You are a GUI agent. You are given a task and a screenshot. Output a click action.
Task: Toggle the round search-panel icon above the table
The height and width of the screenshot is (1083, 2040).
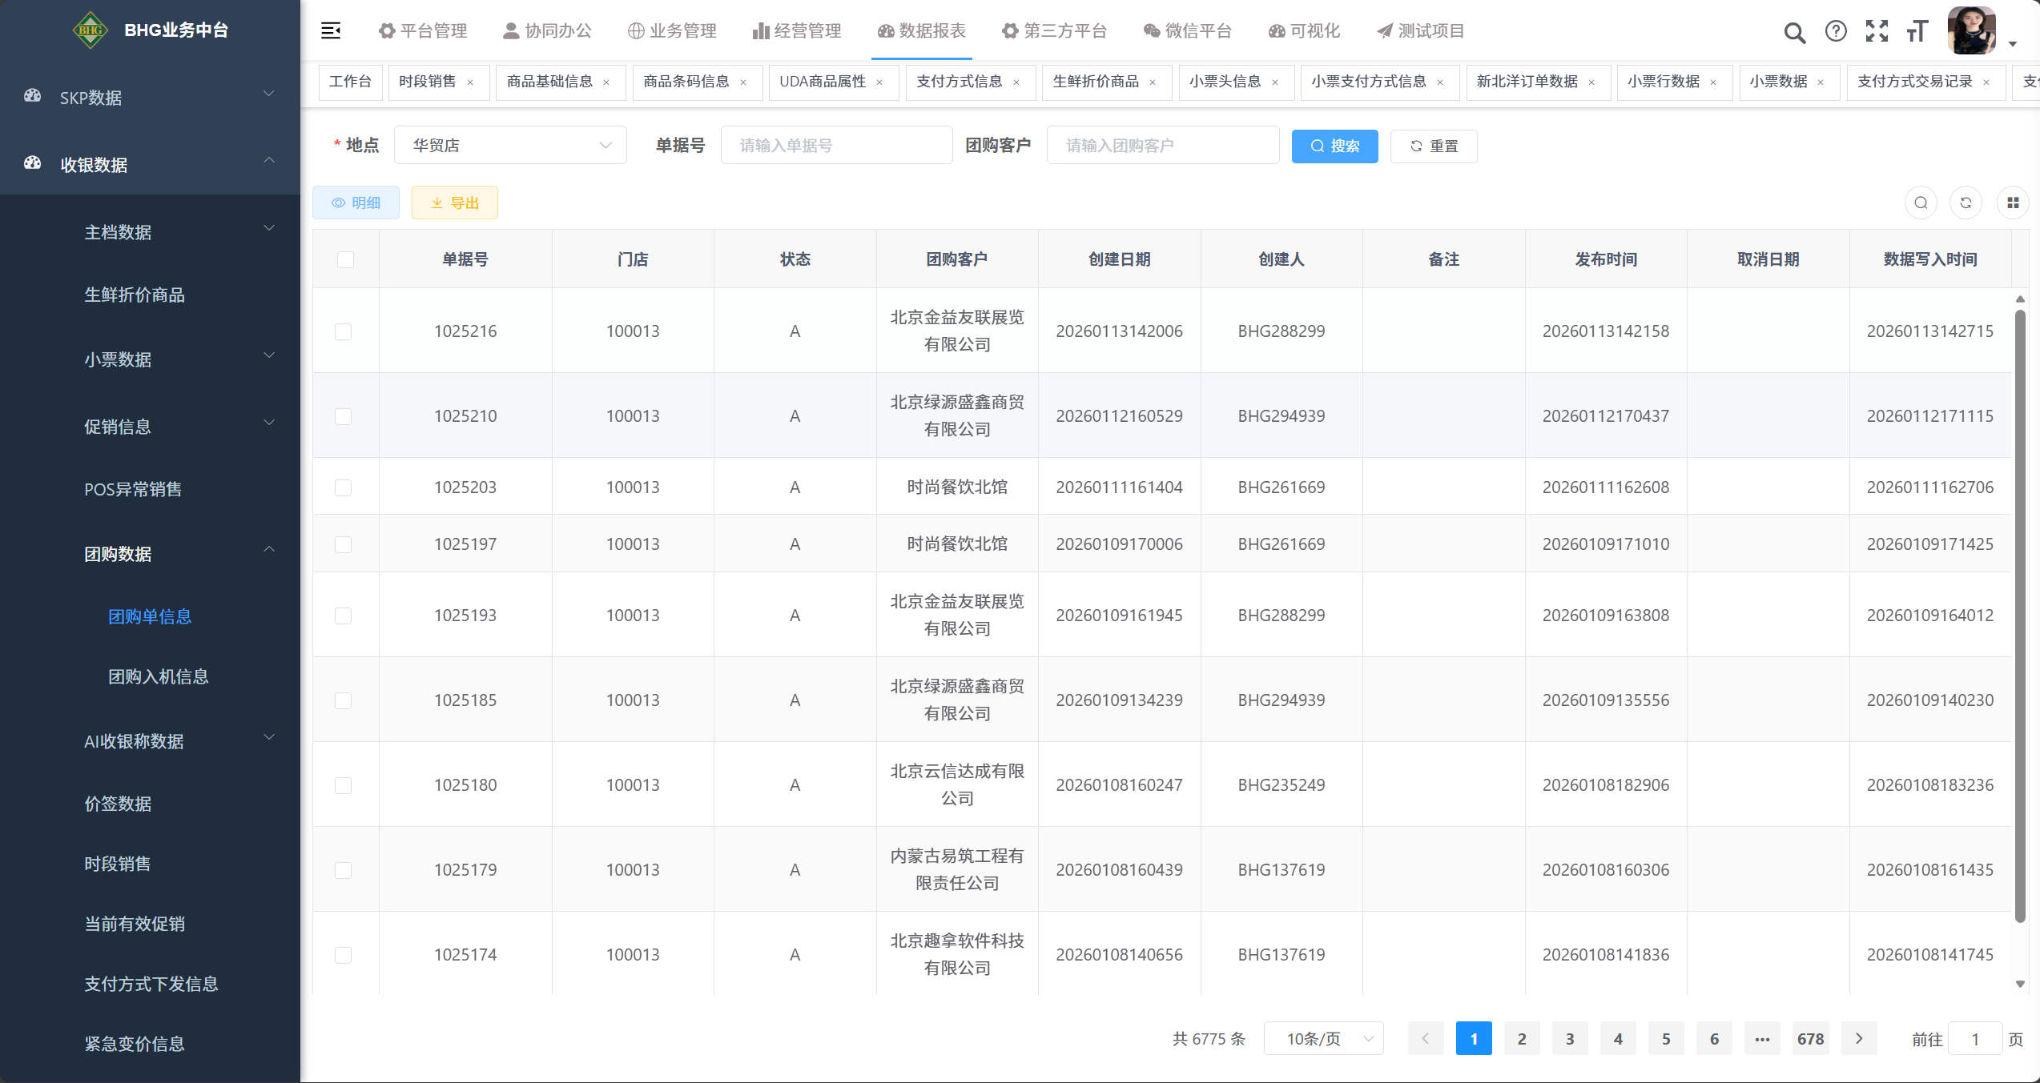click(x=1921, y=203)
